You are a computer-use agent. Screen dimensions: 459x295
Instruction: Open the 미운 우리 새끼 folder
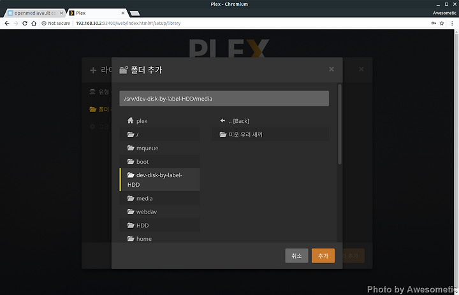point(270,134)
